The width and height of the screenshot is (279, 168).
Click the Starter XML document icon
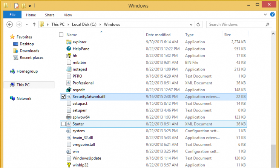tap(69, 124)
